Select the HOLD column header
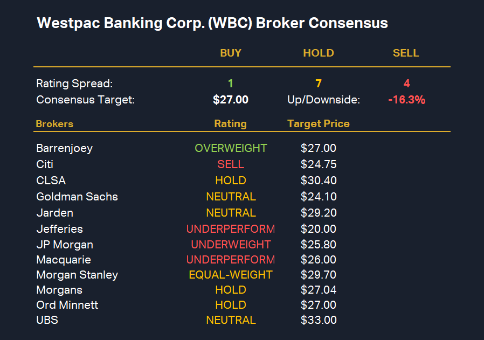484x340 pixels. pos(319,53)
